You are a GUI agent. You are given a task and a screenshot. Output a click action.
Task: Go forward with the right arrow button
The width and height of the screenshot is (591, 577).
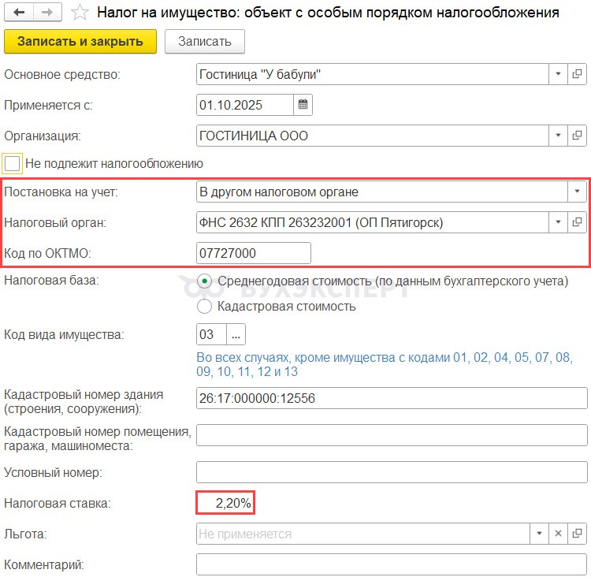click(47, 12)
